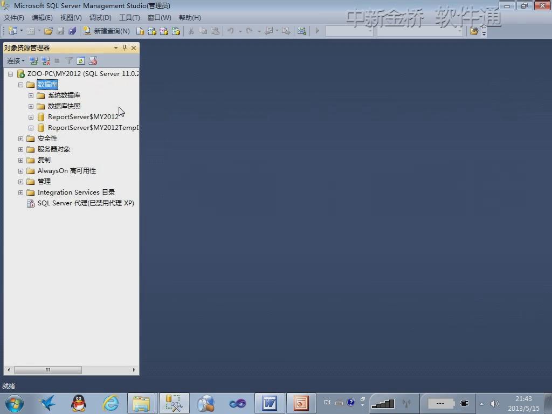Image resolution: width=552 pixels, height=414 pixels.
Task: Click the Analysis Services DMX Query icon
Action: pos(164,31)
